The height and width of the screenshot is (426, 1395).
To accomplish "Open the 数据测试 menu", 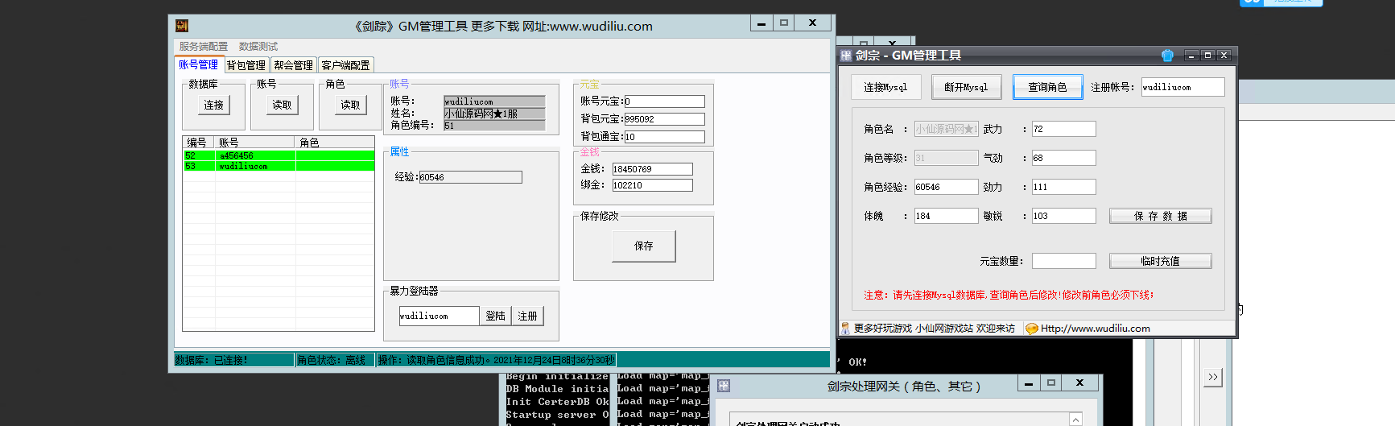I will [258, 47].
